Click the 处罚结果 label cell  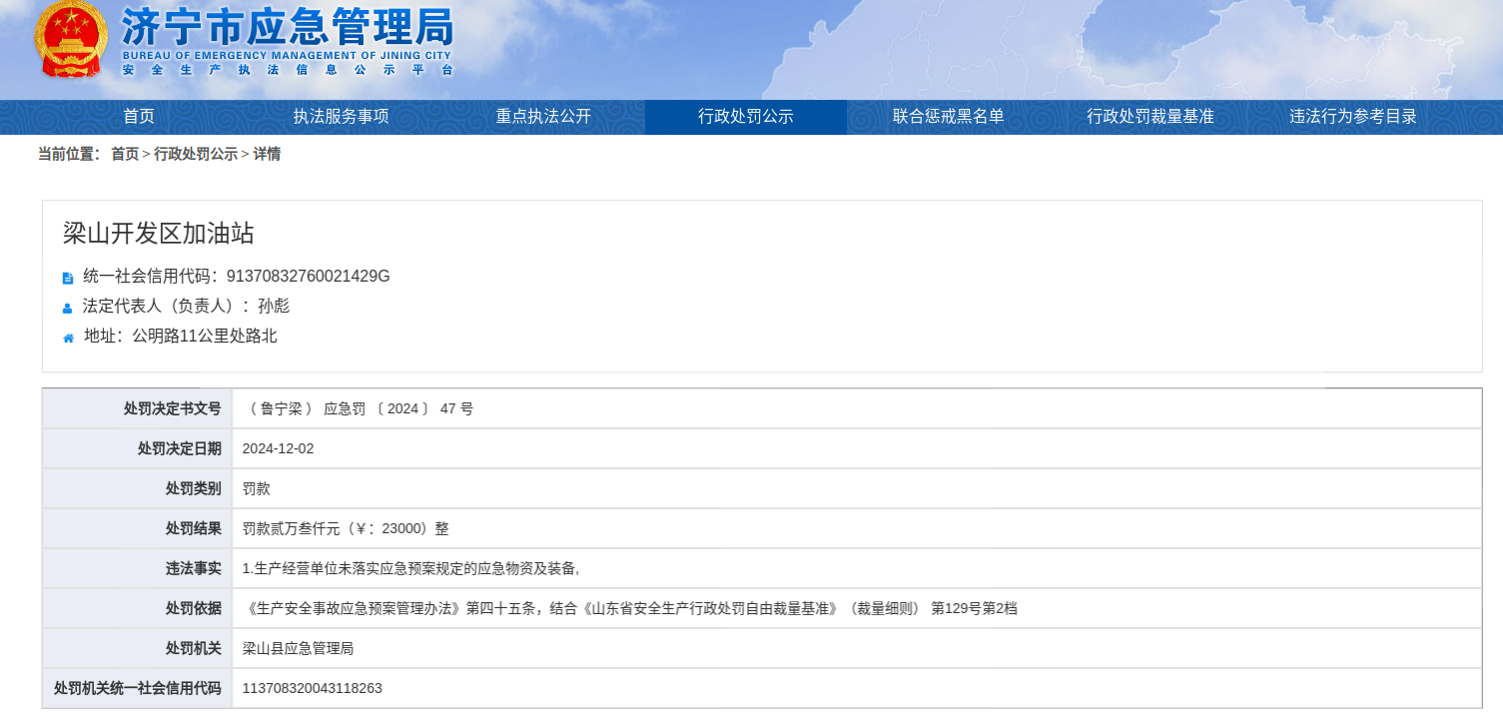(x=138, y=528)
